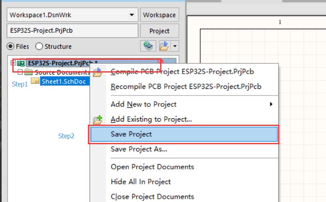Click the PCB project icon in tree
326x202 pixels.
click(21, 63)
